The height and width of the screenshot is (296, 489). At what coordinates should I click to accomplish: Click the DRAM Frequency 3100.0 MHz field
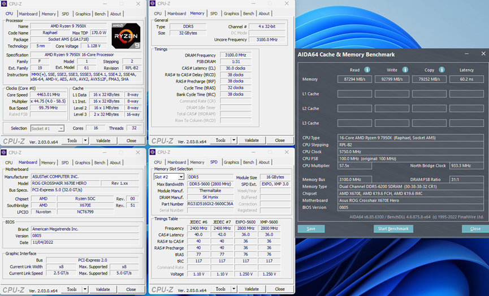(x=236, y=55)
